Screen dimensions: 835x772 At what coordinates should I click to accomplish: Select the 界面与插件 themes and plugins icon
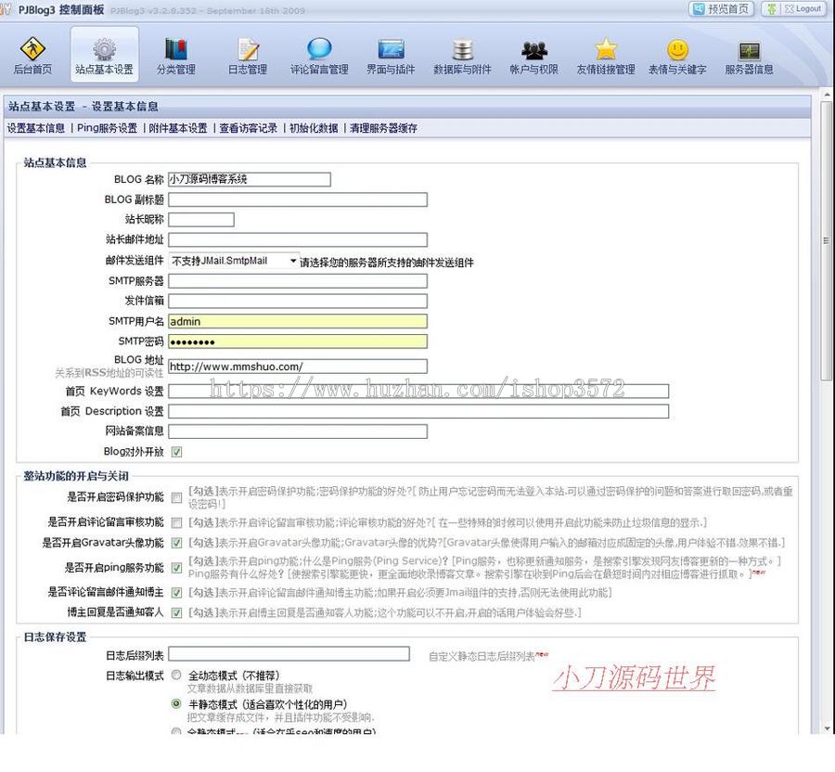(392, 53)
